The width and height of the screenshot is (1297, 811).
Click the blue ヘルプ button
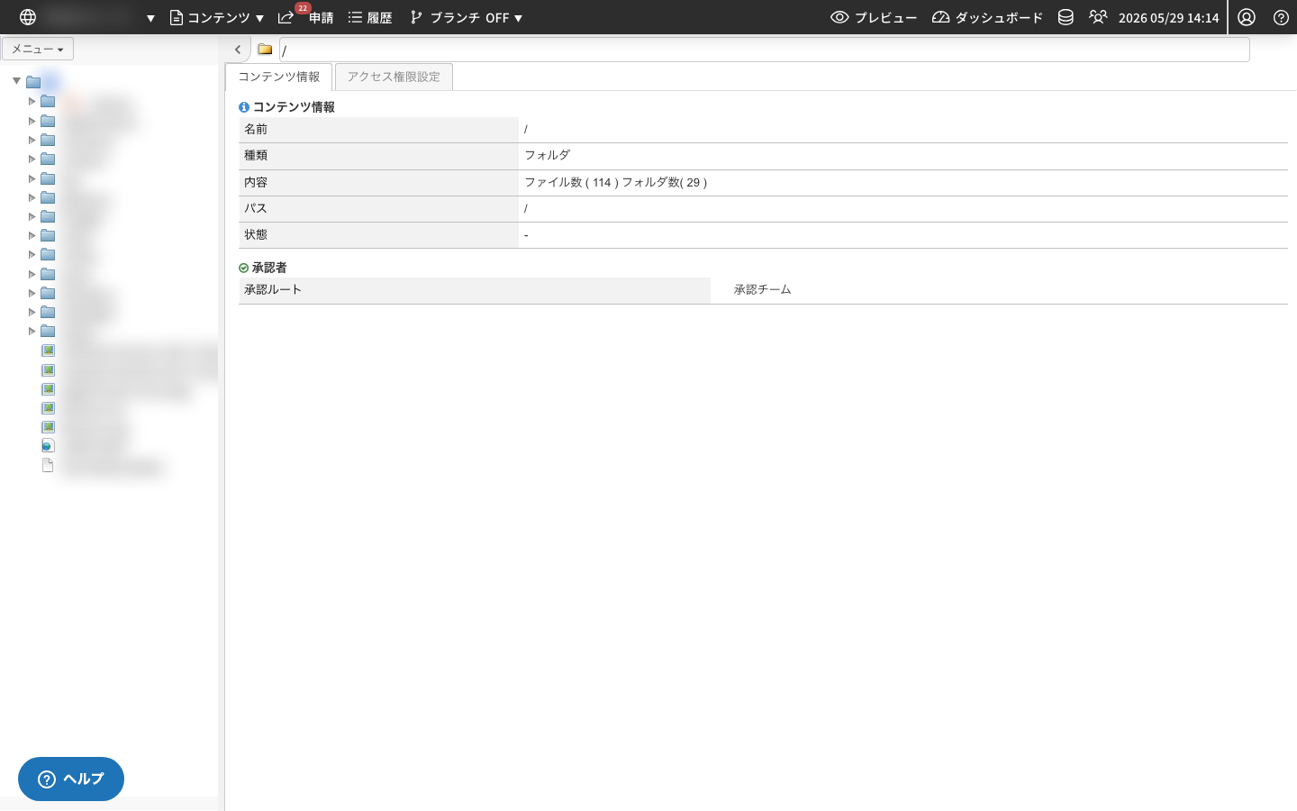[x=71, y=779]
